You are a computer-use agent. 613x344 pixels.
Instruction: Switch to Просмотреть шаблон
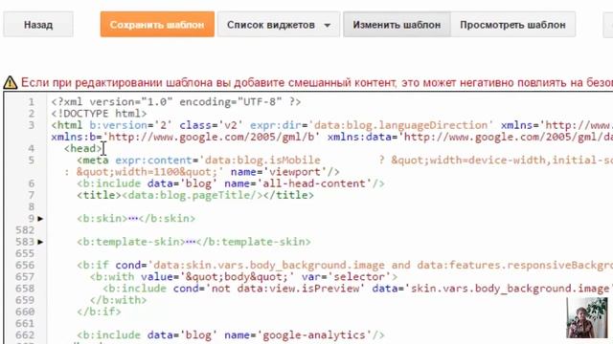[512, 25]
